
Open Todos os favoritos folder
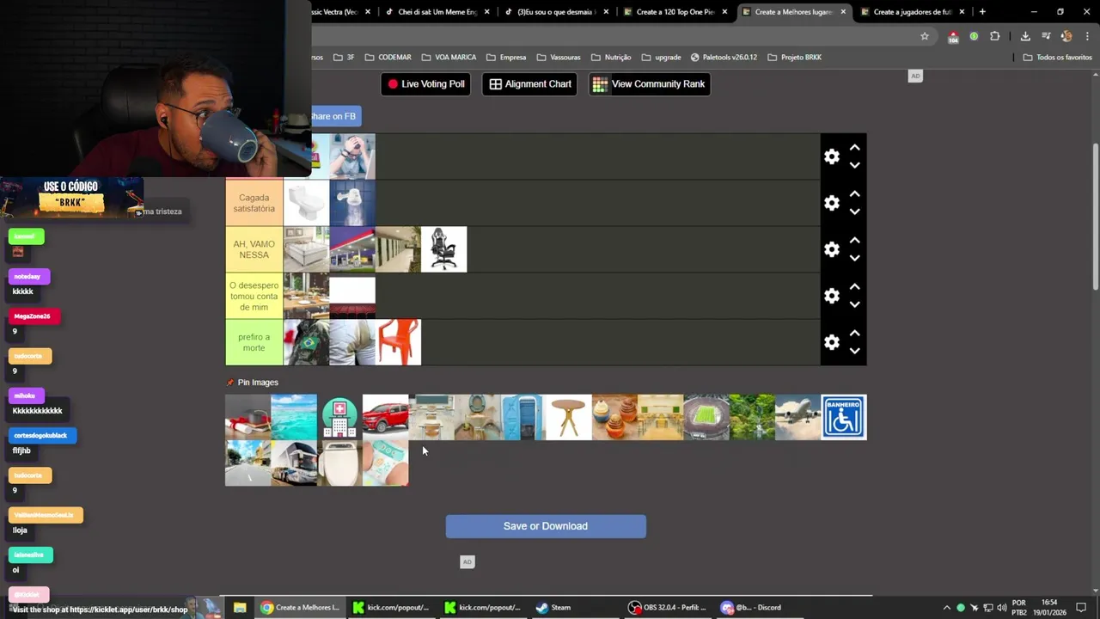pos(1057,58)
